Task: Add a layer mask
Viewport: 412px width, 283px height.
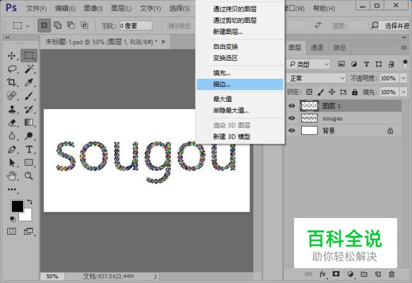Action: 336,274
